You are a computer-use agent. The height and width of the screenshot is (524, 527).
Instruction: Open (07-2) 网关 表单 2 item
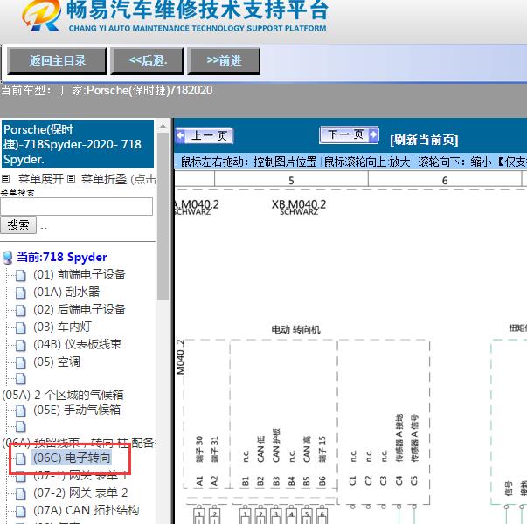(80, 493)
